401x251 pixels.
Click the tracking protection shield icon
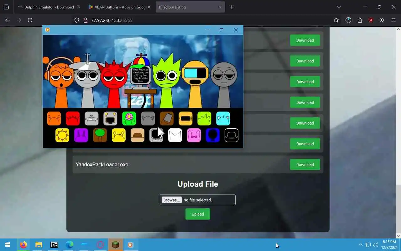click(77, 20)
